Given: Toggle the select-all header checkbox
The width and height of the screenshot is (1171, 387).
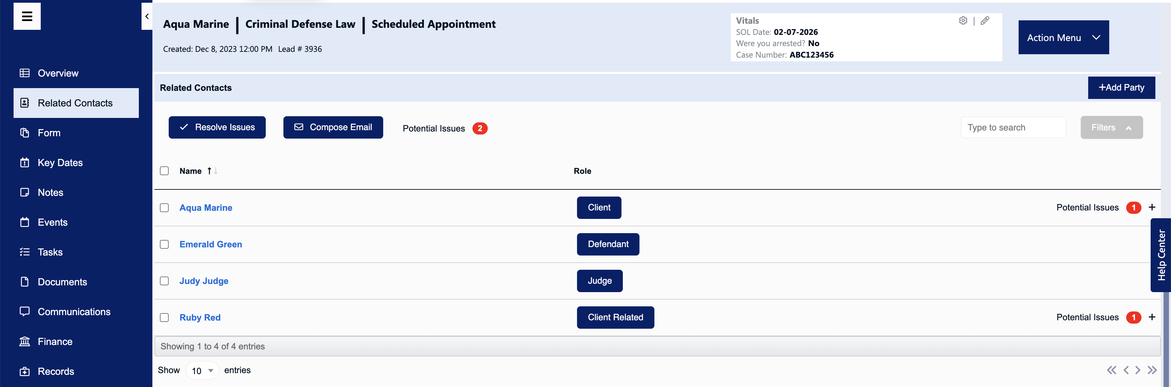Looking at the screenshot, I should pos(165,170).
